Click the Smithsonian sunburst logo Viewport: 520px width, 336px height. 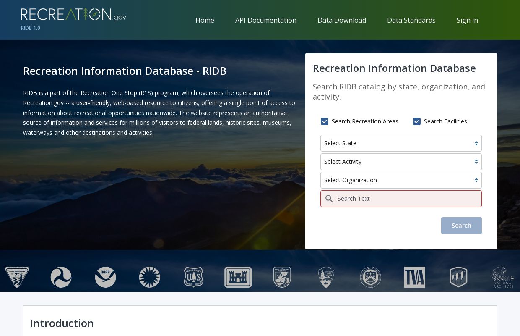[150, 277]
